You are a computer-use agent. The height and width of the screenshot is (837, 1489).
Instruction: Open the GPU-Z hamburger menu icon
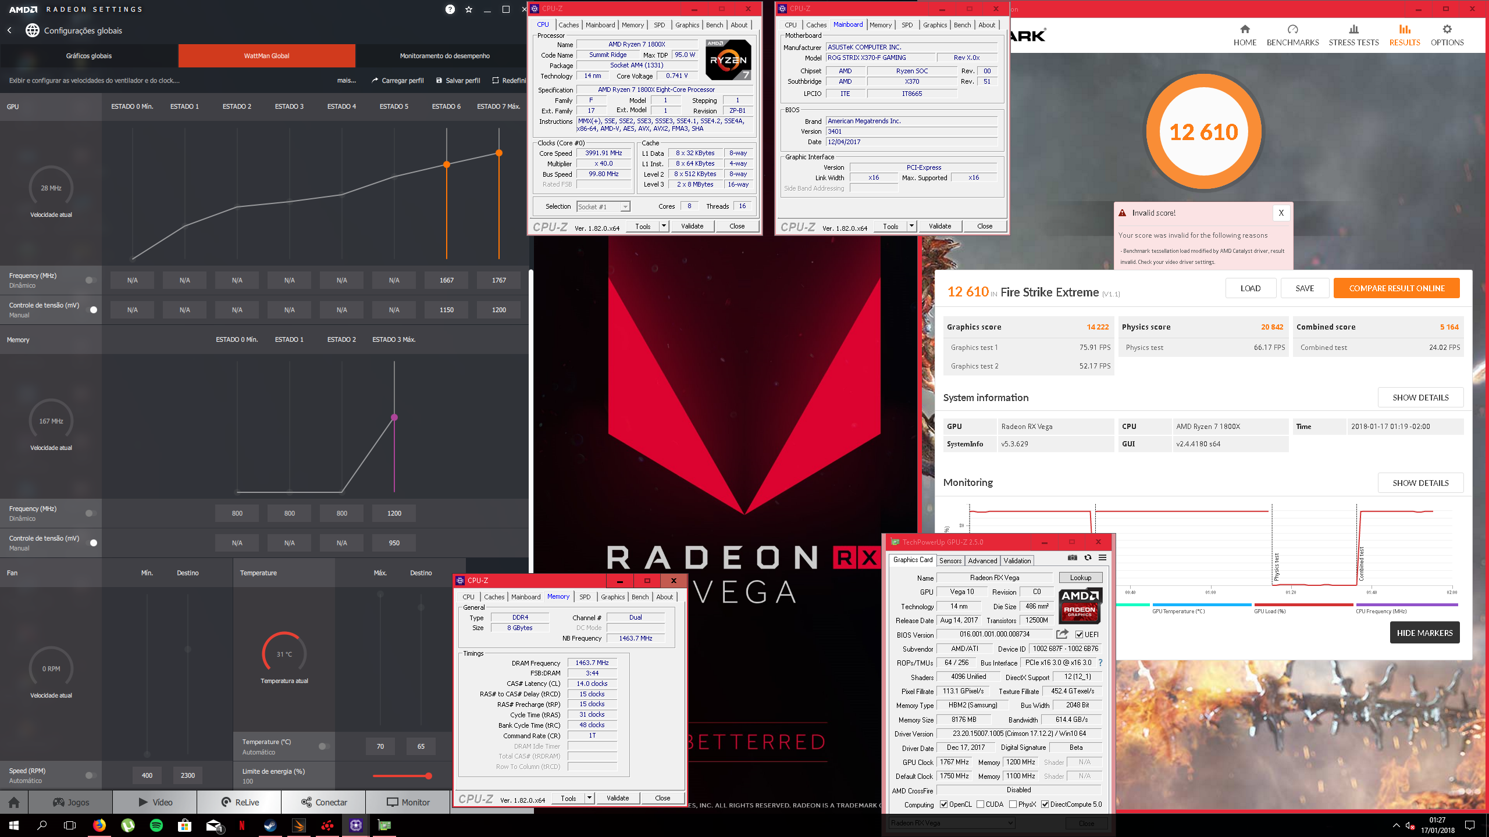(1102, 558)
